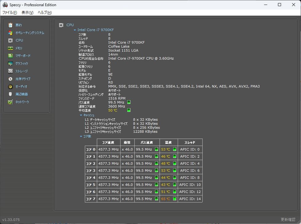
Task: Maximize the Speccy window
Action: [x=279, y=5]
